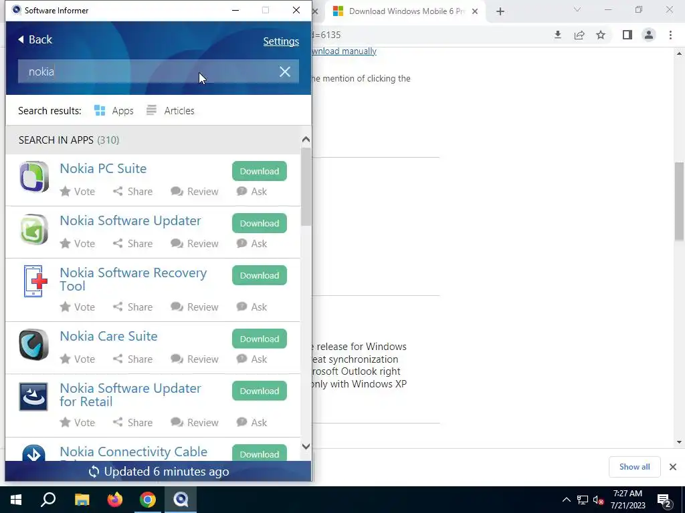Share Nokia Care Suite

(133, 359)
